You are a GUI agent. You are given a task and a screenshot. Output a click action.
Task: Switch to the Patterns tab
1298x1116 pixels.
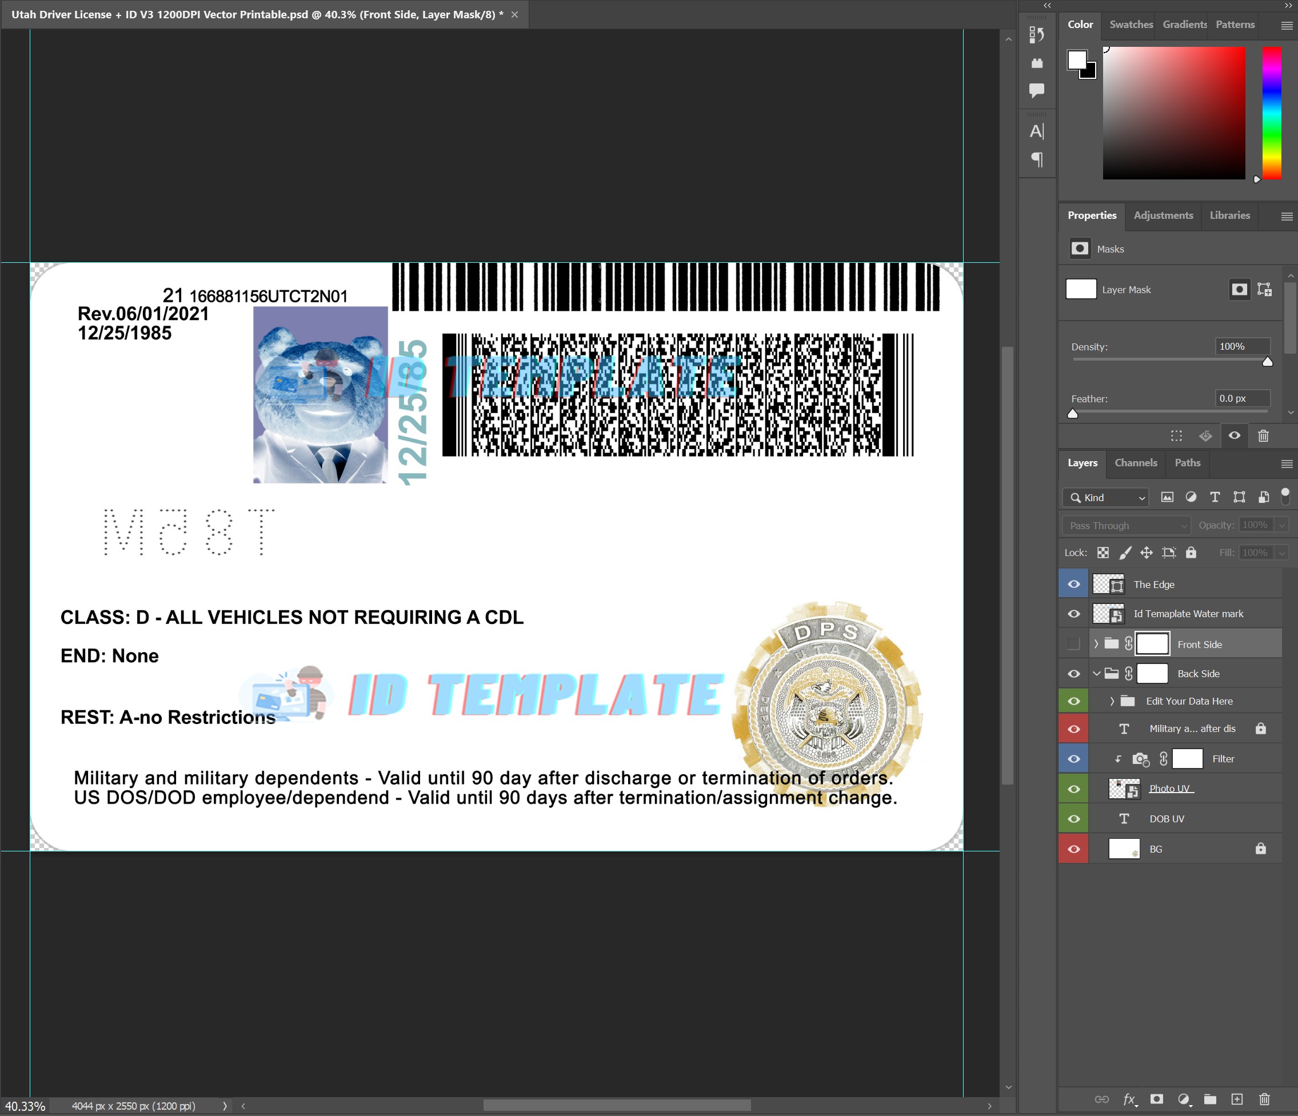[1235, 25]
